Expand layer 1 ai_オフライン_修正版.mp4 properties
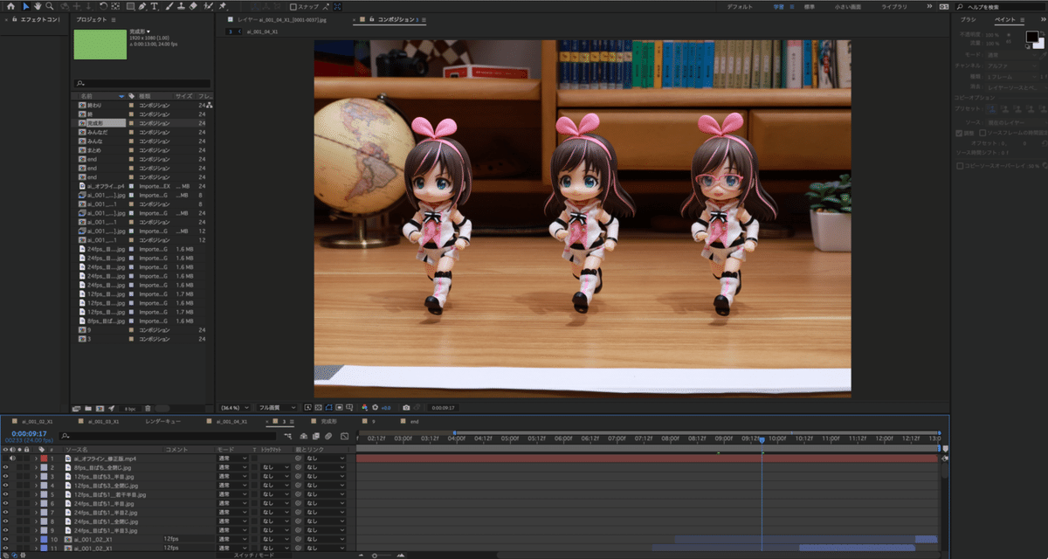 click(x=36, y=459)
